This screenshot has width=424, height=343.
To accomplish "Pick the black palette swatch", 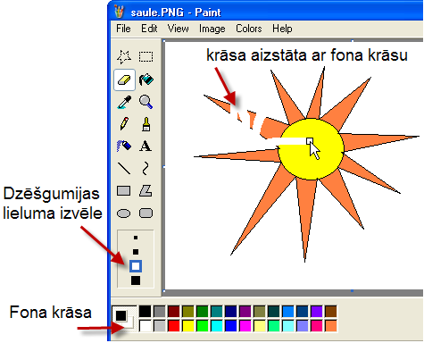I will [145, 312].
